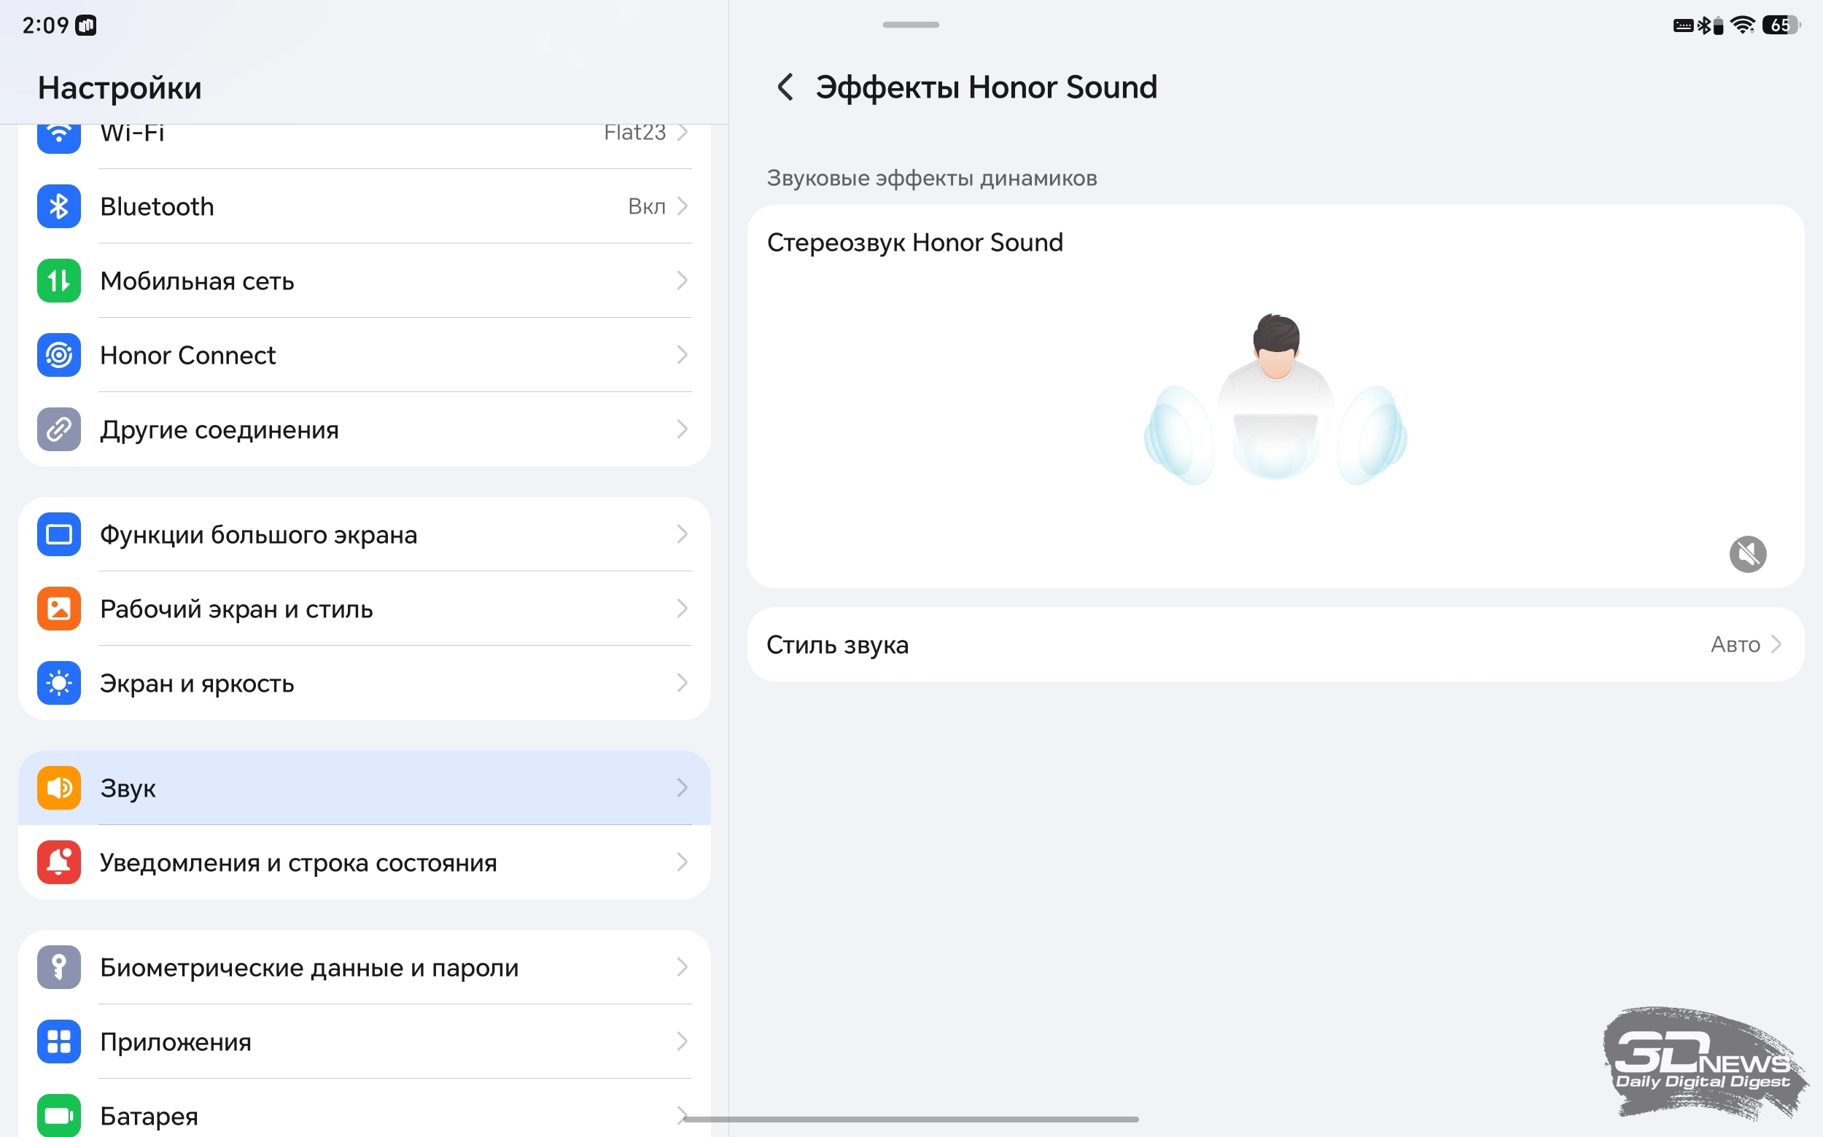Tap the Биометрические данные key icon
This screenshot has height=1137, width=1823.
[x=58, y=967]
